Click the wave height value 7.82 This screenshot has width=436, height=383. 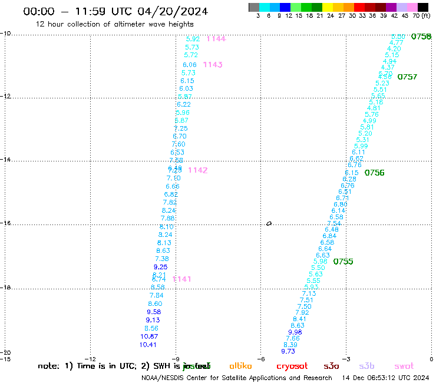point(170,202)
